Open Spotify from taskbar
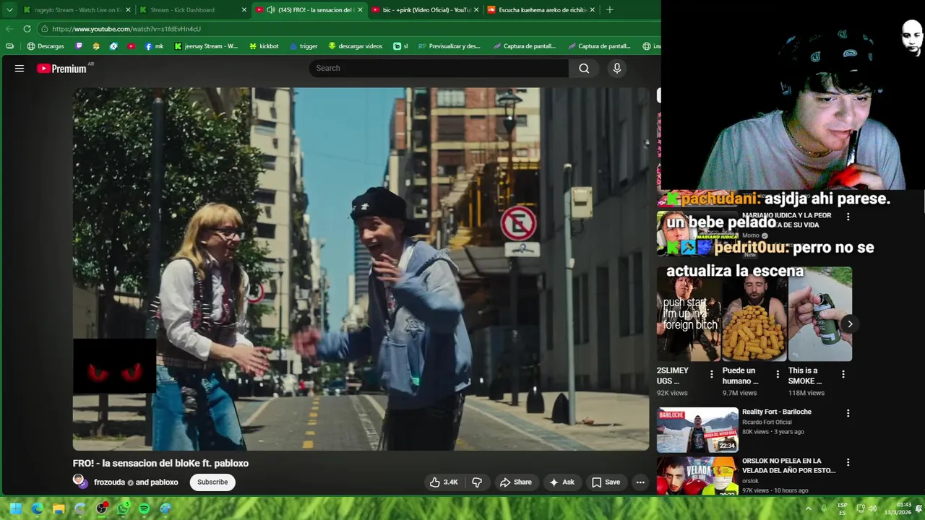 click(144, 508)
